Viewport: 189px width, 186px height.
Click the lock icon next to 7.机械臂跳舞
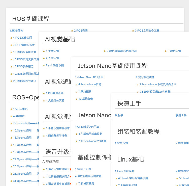coord(76,184)
